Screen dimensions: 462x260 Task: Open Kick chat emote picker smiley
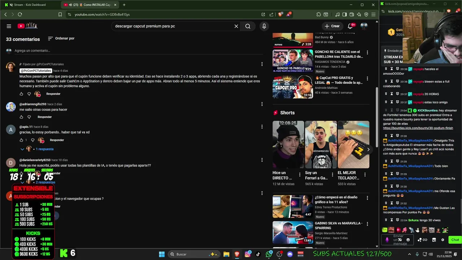[408, 240]
